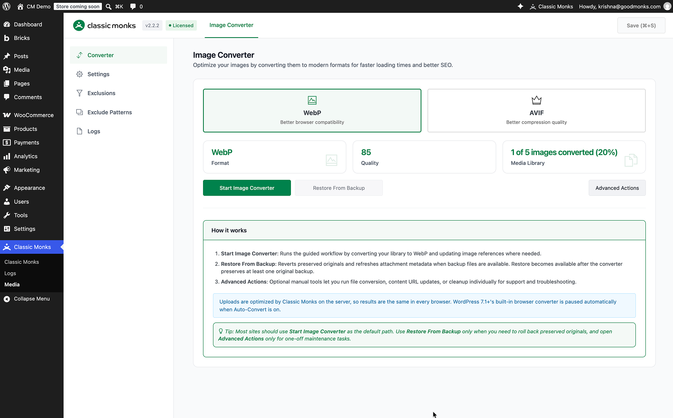Click the Exclusions funnel icon
673x418 pixels.
pos(80,93)
